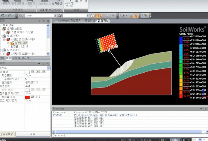Pin the 결과 panel with pushpin icon
The width and height of the screenshot is (208, 141).
pyautogui.click(x=44, y=21)
